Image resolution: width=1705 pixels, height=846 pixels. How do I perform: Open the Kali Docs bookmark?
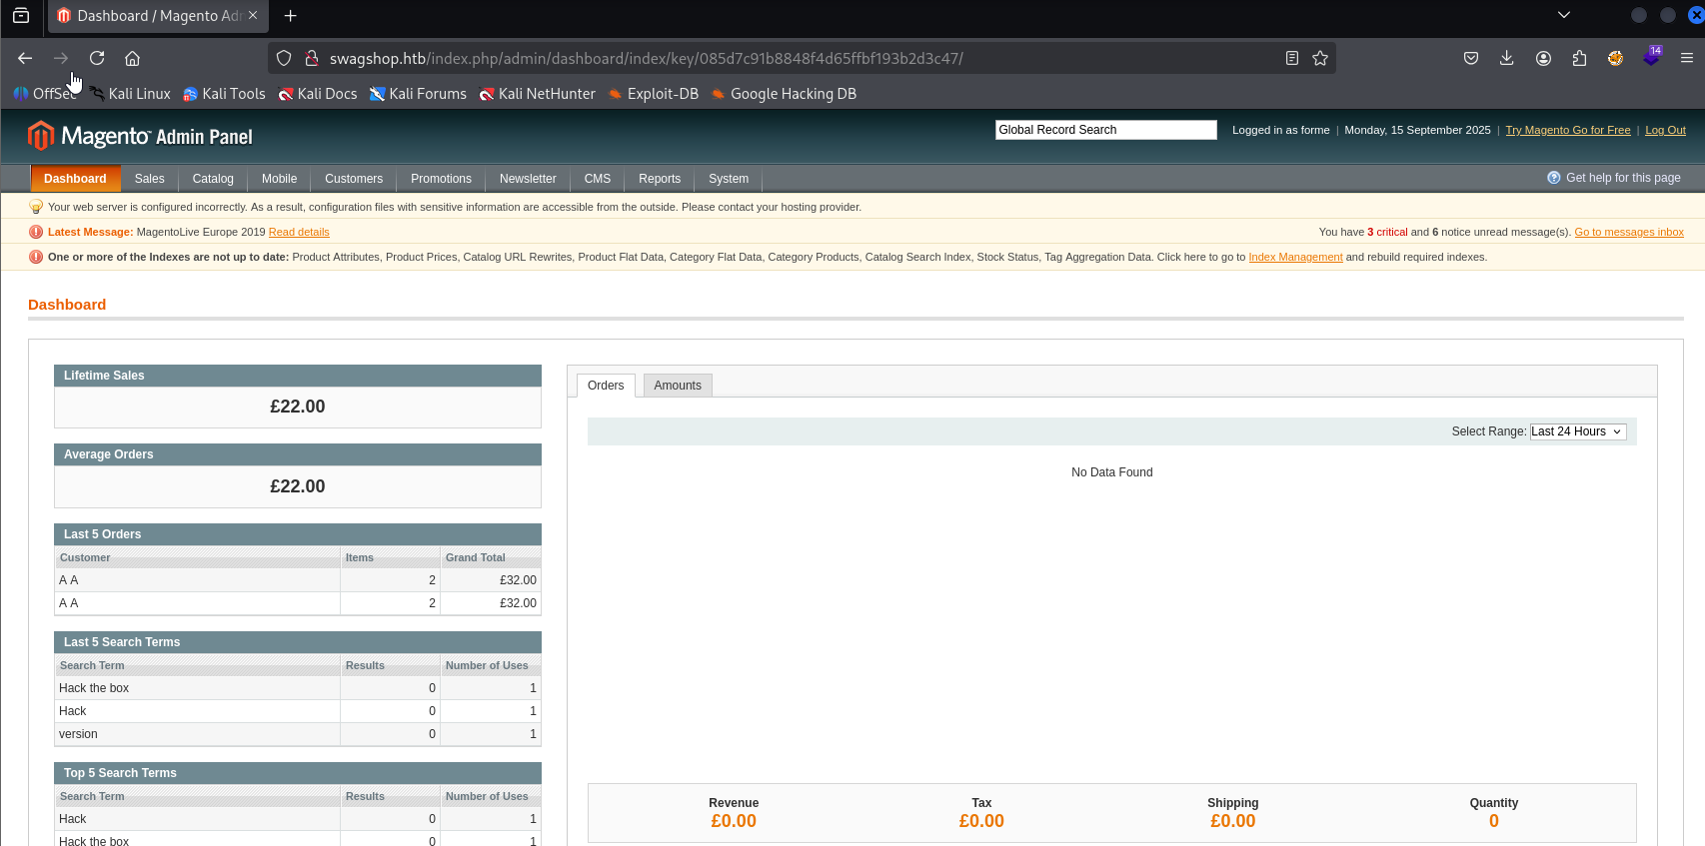pos(318,94)
